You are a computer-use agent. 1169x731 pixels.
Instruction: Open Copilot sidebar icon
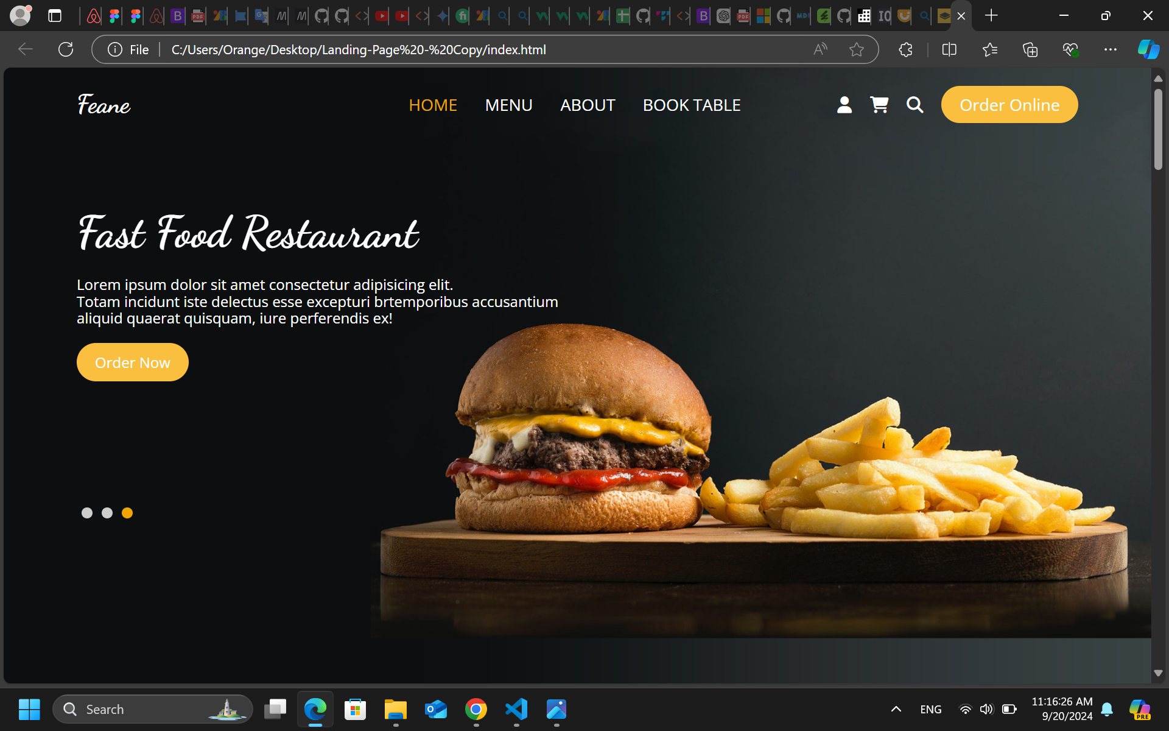[1148, 49]
